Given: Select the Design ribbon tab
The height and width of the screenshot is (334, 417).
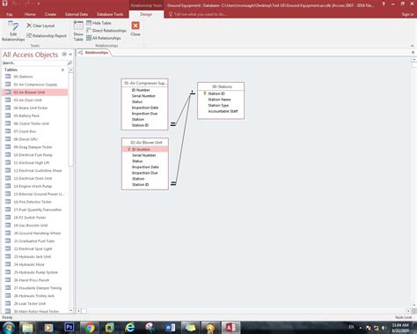Looking at the screenshot, I should tap(146, 14).
